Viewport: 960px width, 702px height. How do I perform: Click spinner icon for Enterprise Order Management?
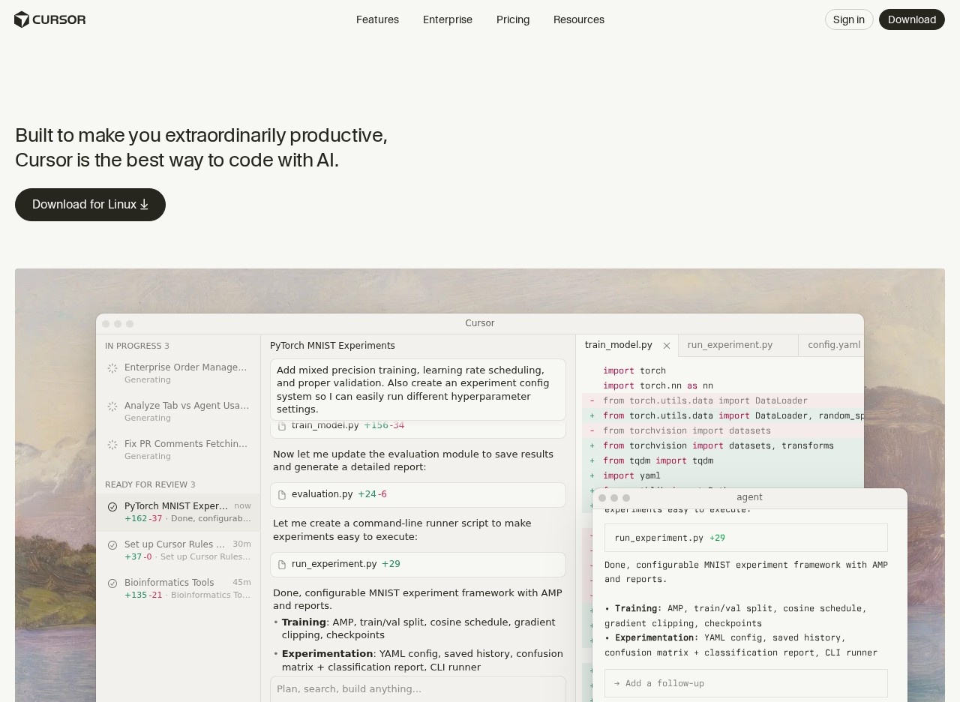pos(112,368)
